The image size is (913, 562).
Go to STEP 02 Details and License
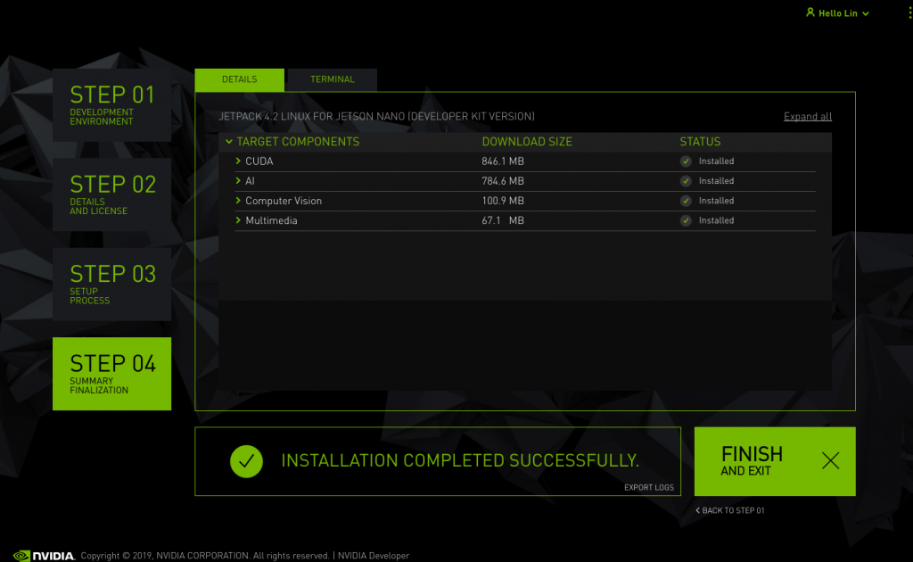(111, 194)
